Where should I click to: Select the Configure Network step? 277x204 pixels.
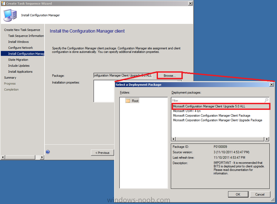tap(20, 48)
